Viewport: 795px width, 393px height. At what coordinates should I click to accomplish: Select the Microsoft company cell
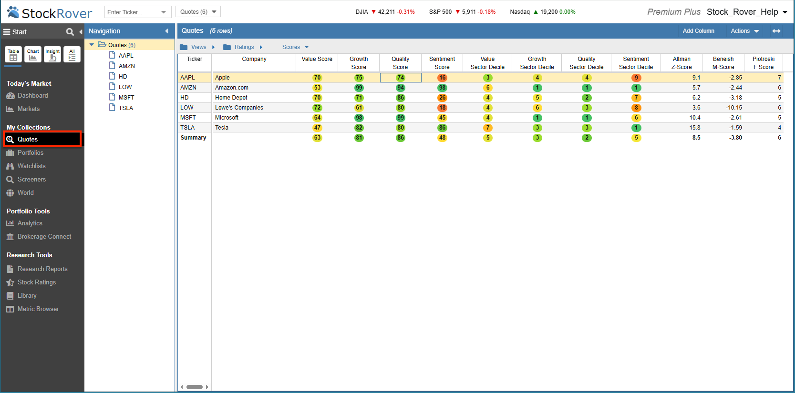(254, 118)
